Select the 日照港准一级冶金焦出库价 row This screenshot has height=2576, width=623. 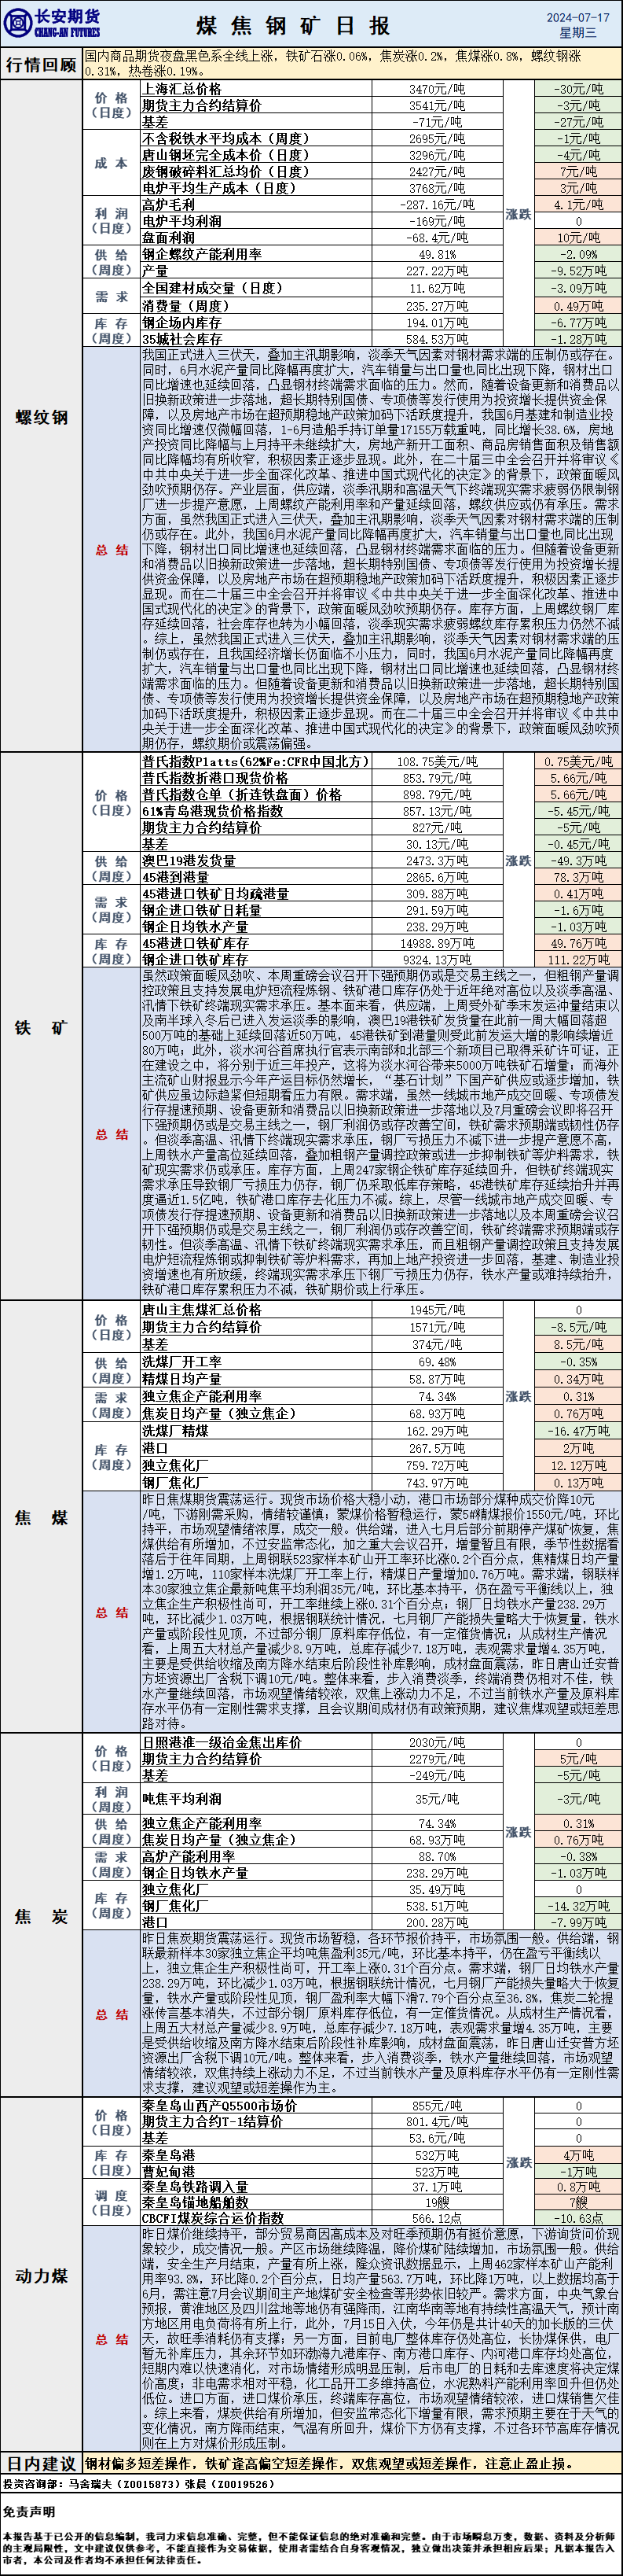point(221,1741)
